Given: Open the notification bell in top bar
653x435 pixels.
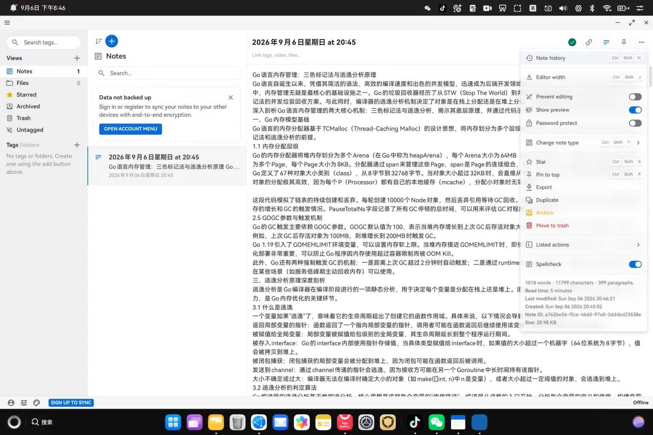Looking at the screenshot, I should (x=13, y=8).
